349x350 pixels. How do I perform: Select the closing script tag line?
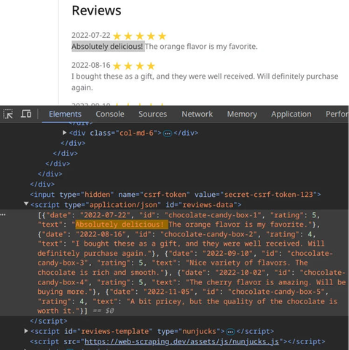click(49, 321)
